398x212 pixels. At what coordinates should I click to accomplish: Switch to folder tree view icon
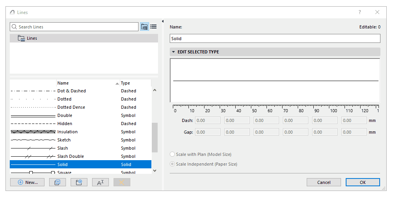144,26
